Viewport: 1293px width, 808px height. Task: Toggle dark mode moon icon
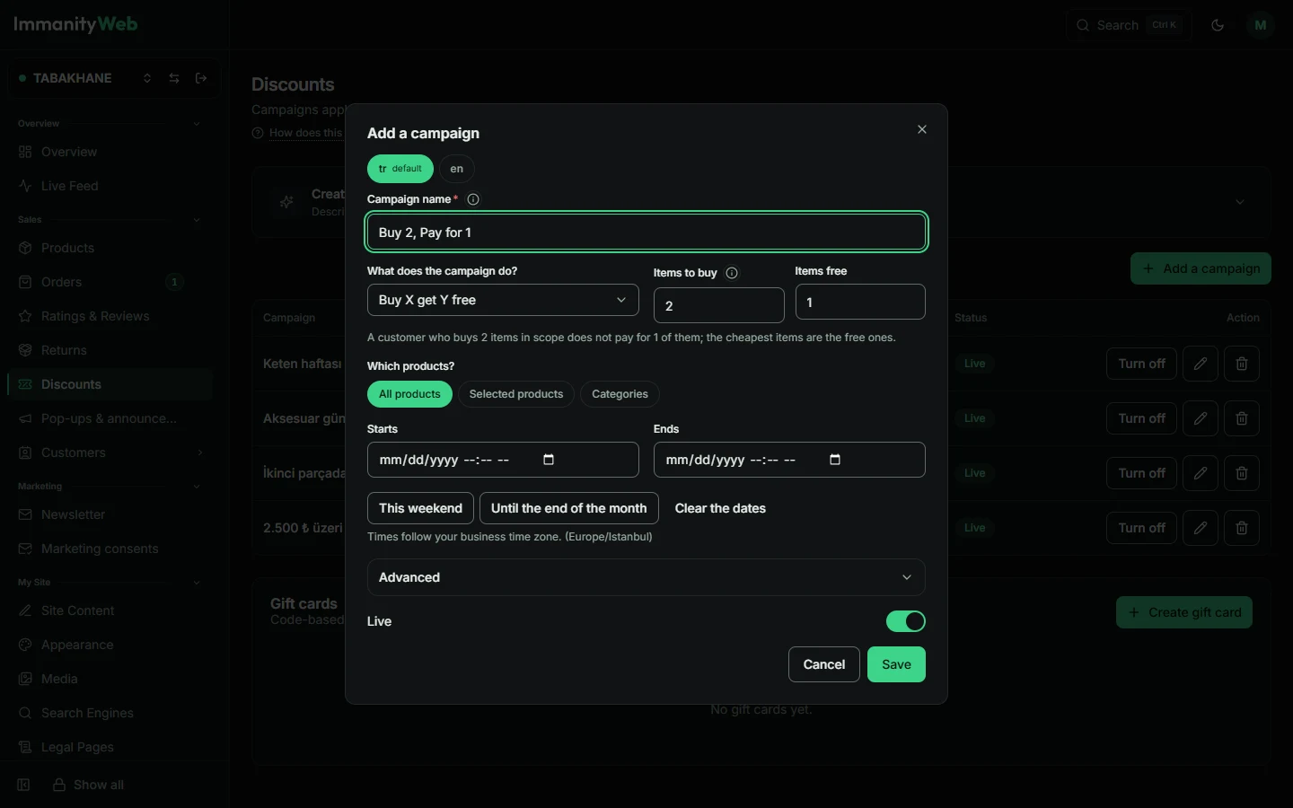click(1218, 25)
